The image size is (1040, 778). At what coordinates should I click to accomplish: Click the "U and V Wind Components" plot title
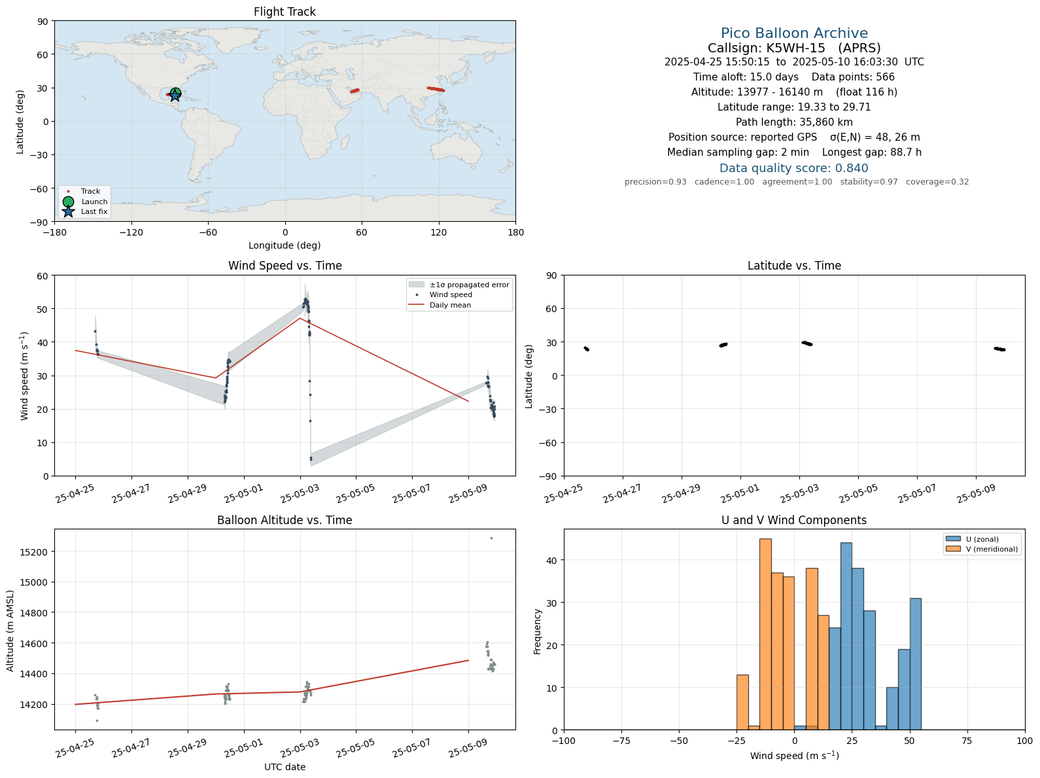pyautogui.click(x=794, y=520)
